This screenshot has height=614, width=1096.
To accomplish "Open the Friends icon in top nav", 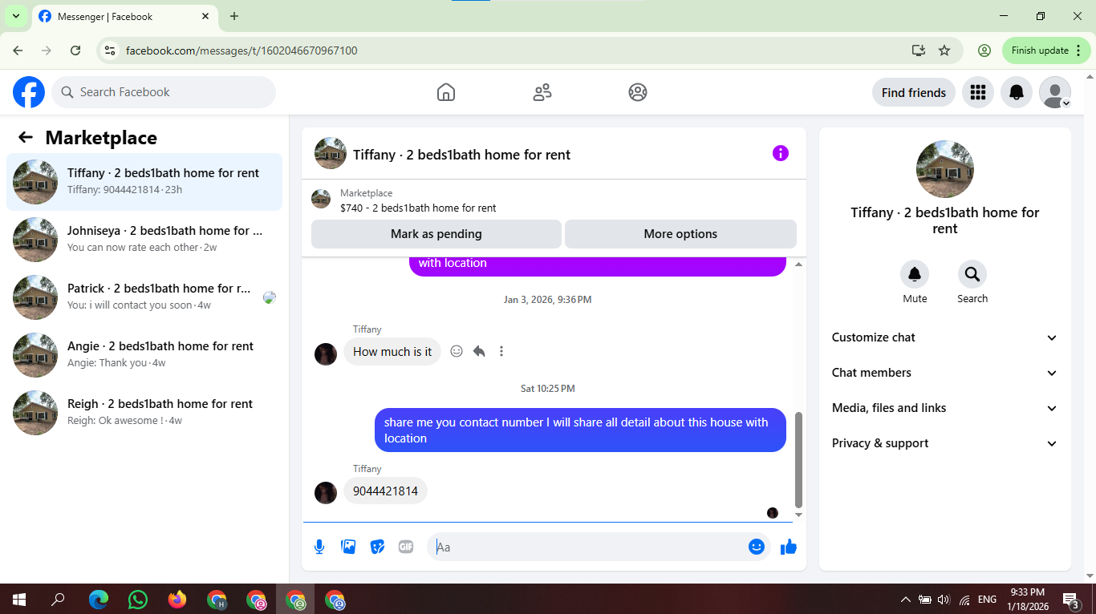I will [x=542, y=92].
